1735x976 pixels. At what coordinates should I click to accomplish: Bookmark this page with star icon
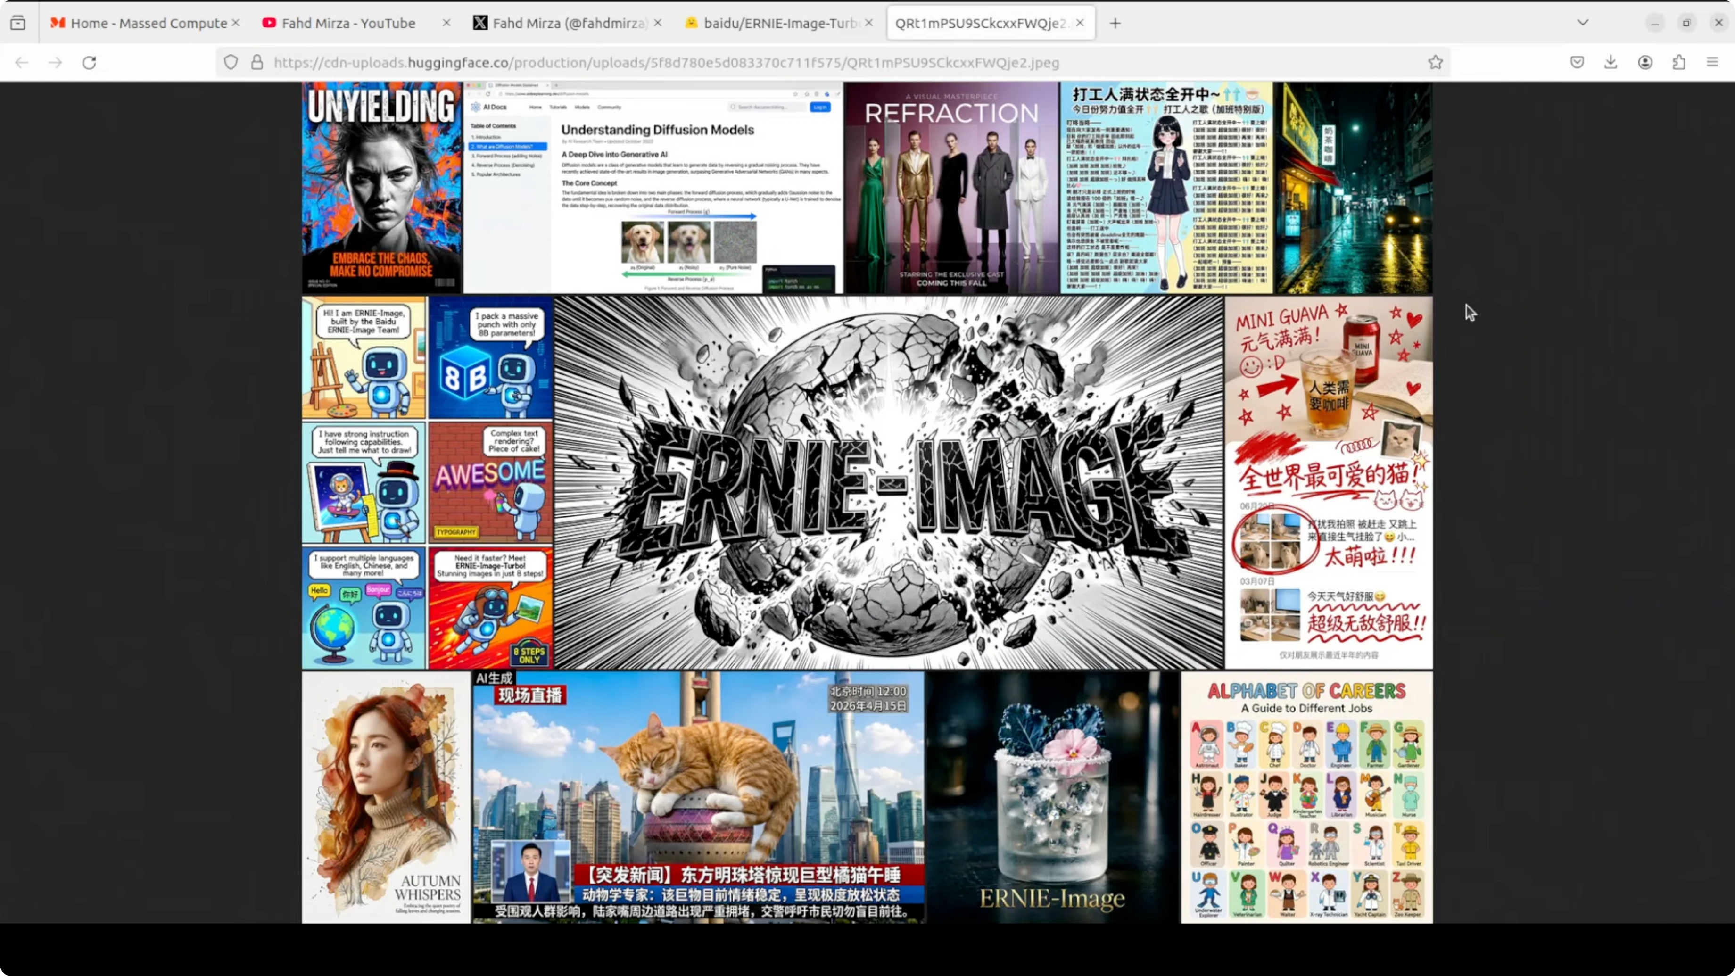[1435, 63]
